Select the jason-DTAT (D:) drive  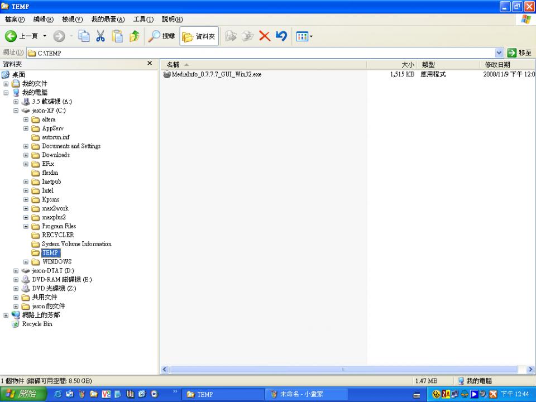point(52,270)
